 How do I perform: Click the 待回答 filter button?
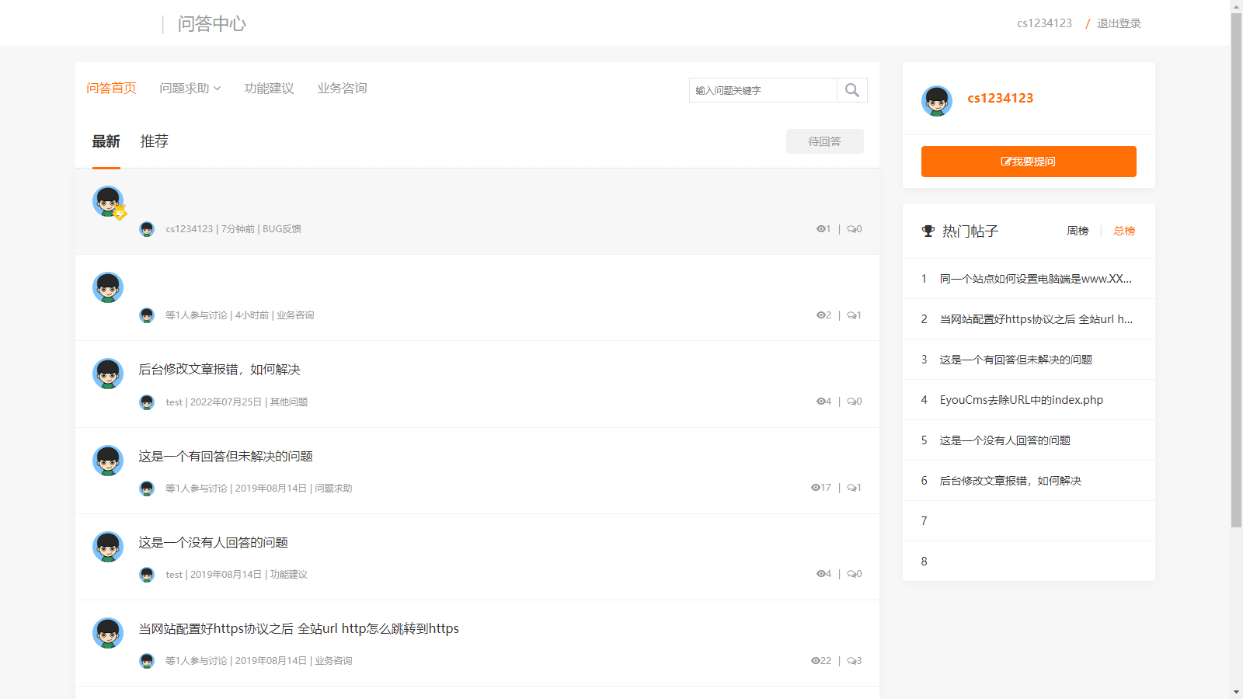pos(825,141)
